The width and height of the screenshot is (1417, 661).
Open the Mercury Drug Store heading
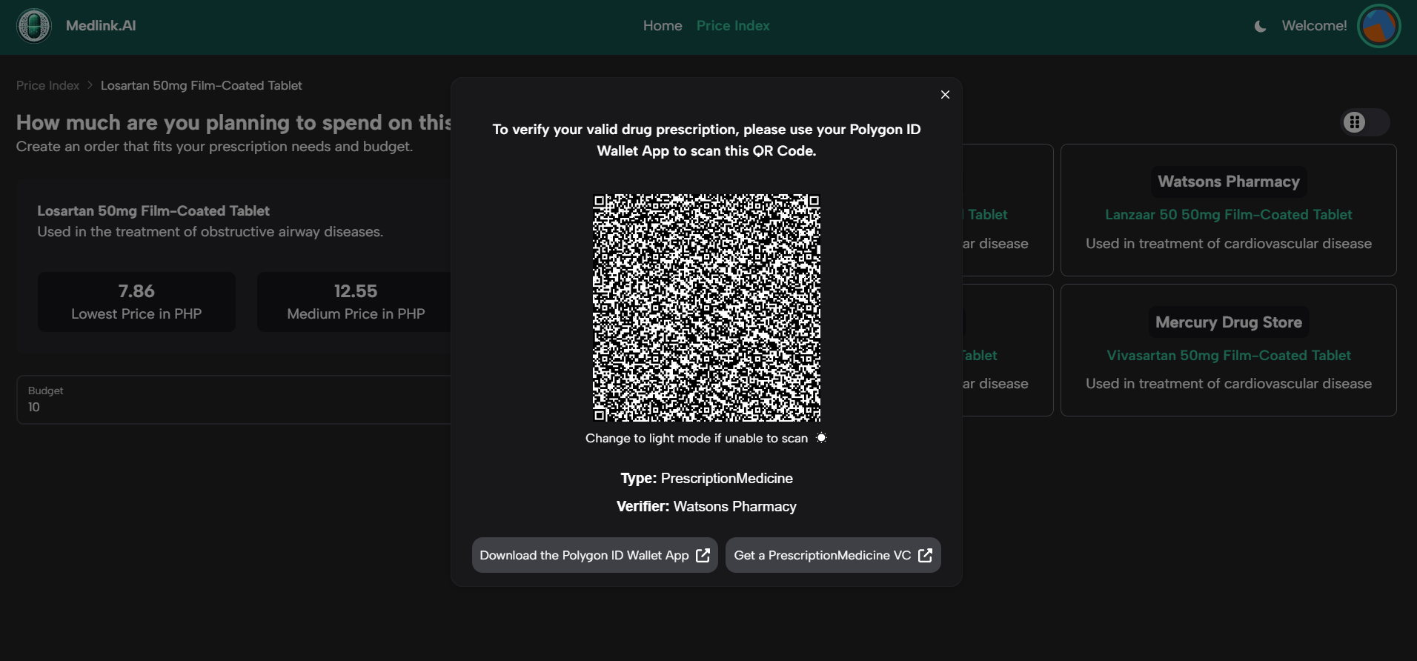pos(1229,322)
